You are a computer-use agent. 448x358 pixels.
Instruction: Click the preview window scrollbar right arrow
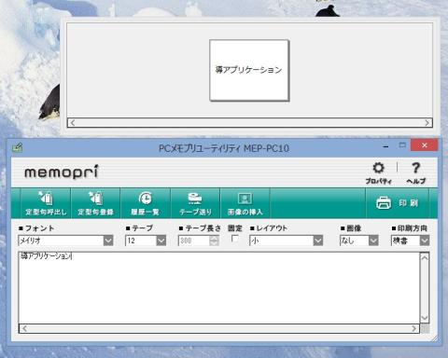click(427, 123)
